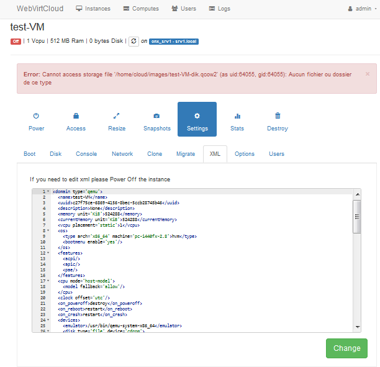
Task: Switch to the Boot tab
Action: tap(29, 154)
